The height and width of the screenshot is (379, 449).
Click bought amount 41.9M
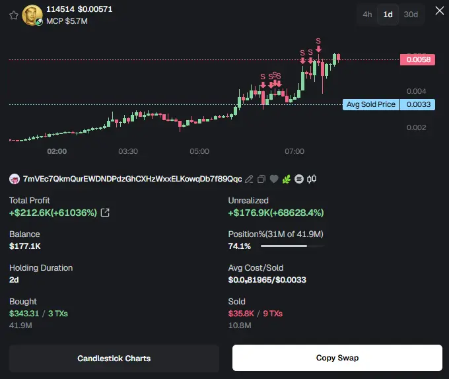coord(20,326)
